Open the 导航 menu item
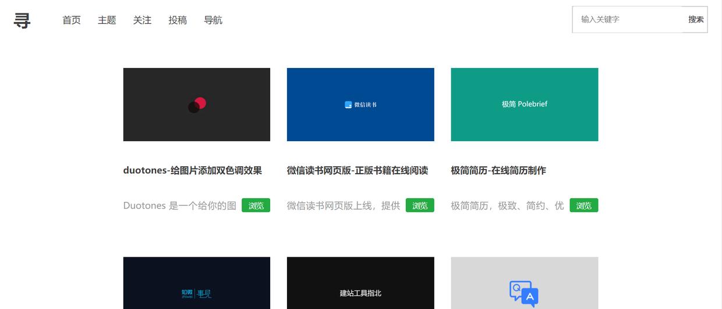This screenshot has height=309, width=722. tap(213, 20)
